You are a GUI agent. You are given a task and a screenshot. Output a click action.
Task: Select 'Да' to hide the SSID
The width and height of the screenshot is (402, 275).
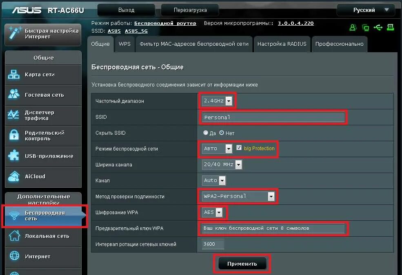click(206, 133)
